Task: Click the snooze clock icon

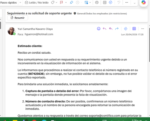Action: [77, 2]
